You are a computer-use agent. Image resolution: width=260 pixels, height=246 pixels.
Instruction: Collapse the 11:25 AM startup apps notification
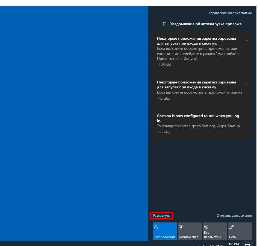point(247,40)
